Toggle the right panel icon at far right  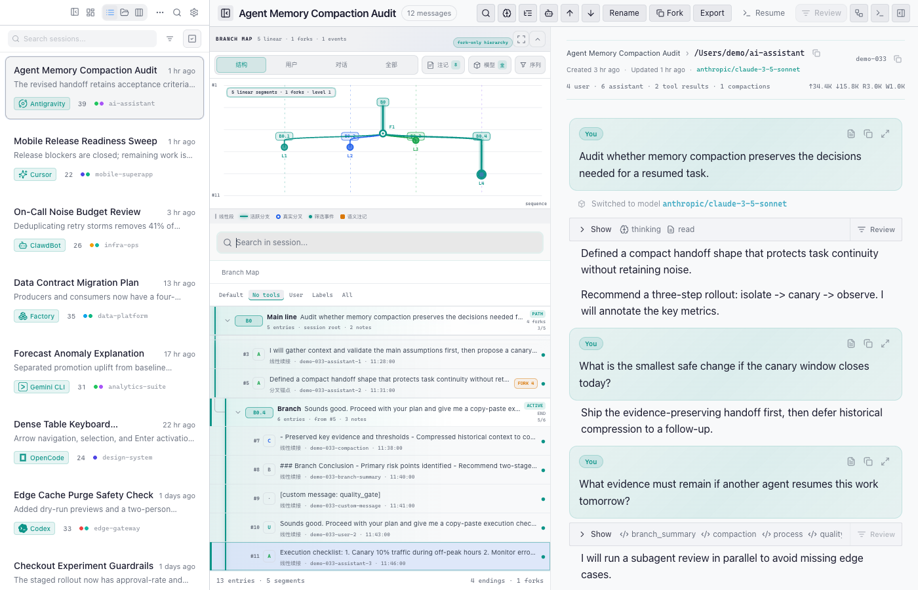pos(901,13)
